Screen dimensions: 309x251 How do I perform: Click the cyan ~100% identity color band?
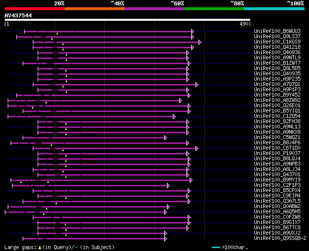pyautogui.click(x=275, y=9)
